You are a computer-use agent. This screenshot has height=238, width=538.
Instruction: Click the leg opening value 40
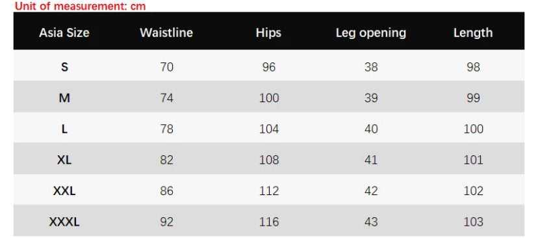coord(371,129)
